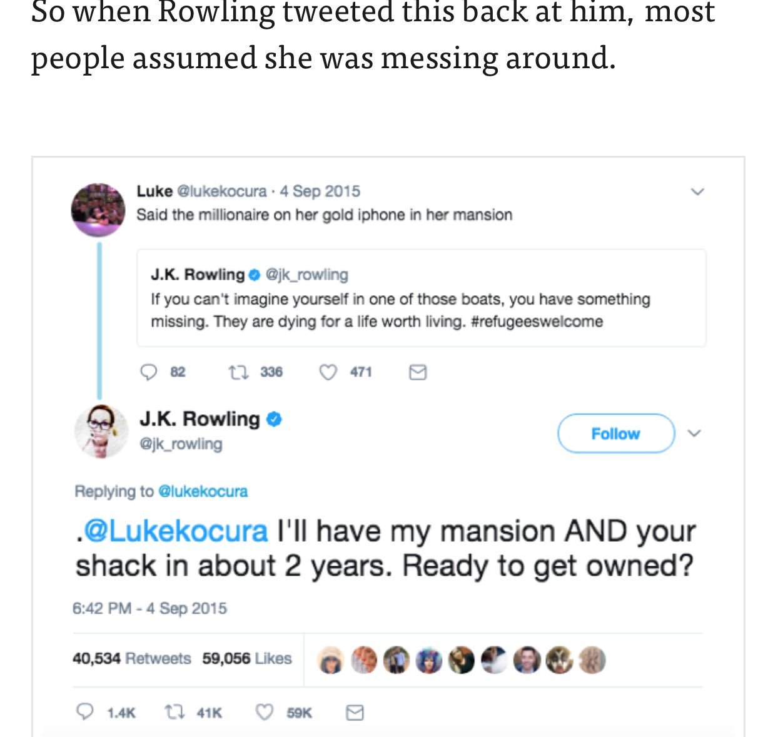This screenshot has width=763, height=737.
Task: Open #refugeeswelcome hashtag in quoted tweet
Action: [x=537, y=322]
